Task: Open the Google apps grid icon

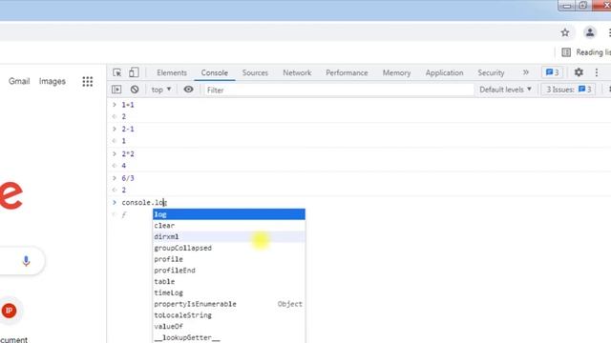Action: pos(88,81)
